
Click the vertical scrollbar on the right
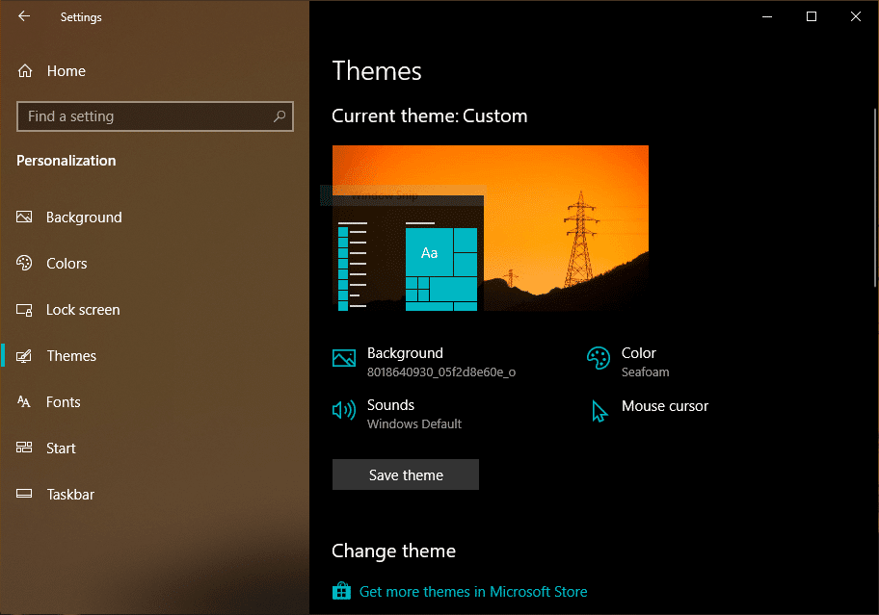pyautogui.click(x=873, y=197)
